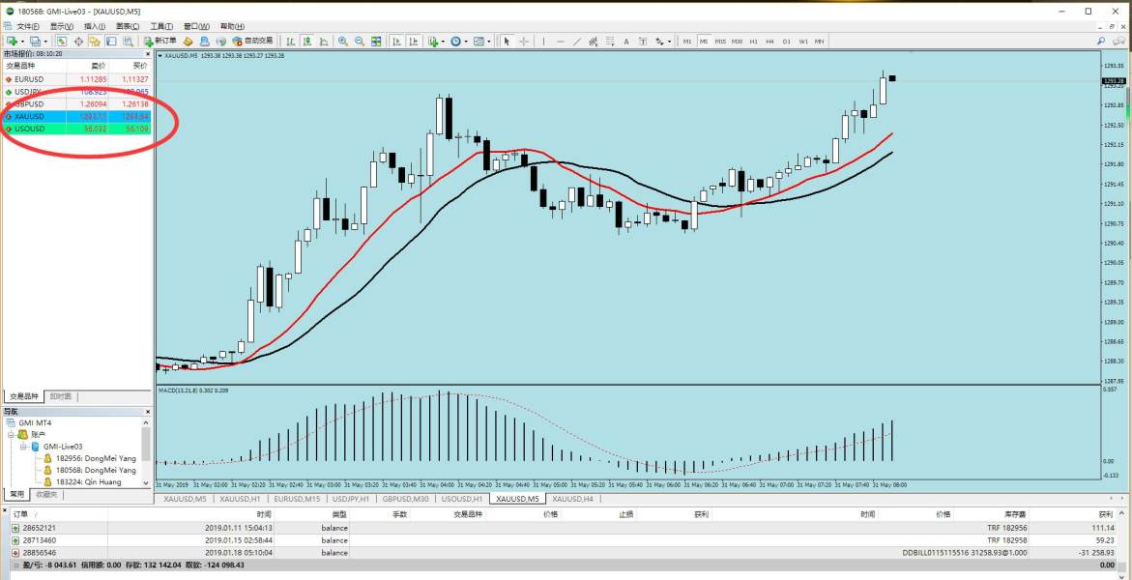Click the New Order (新订单) toolbar button
The height and width of the screenshot is (580, 1132).
pyautogui.click(x=160, y=42)
